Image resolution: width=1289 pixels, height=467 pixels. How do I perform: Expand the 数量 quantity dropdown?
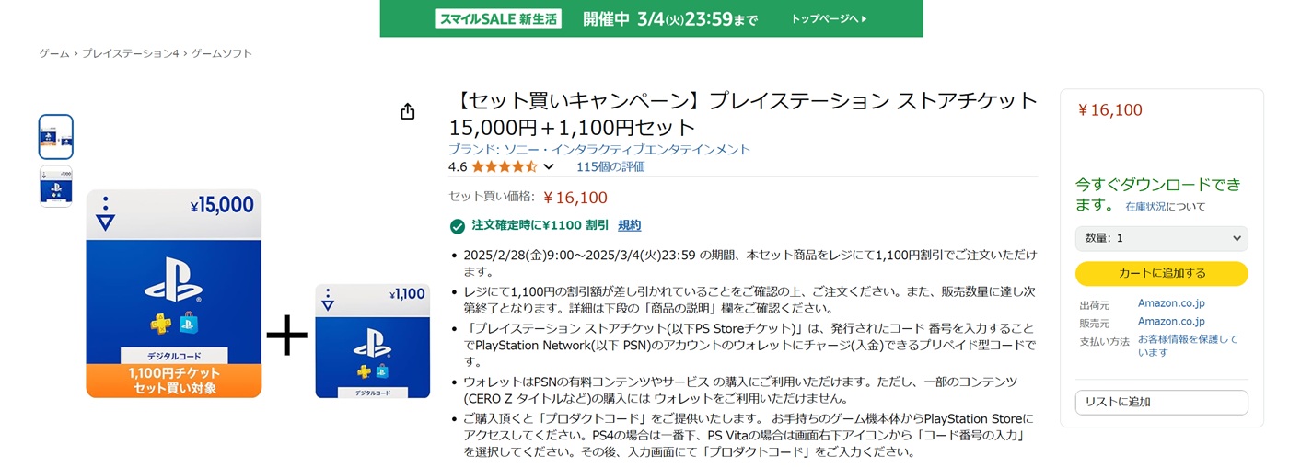tap(1161, 238)
